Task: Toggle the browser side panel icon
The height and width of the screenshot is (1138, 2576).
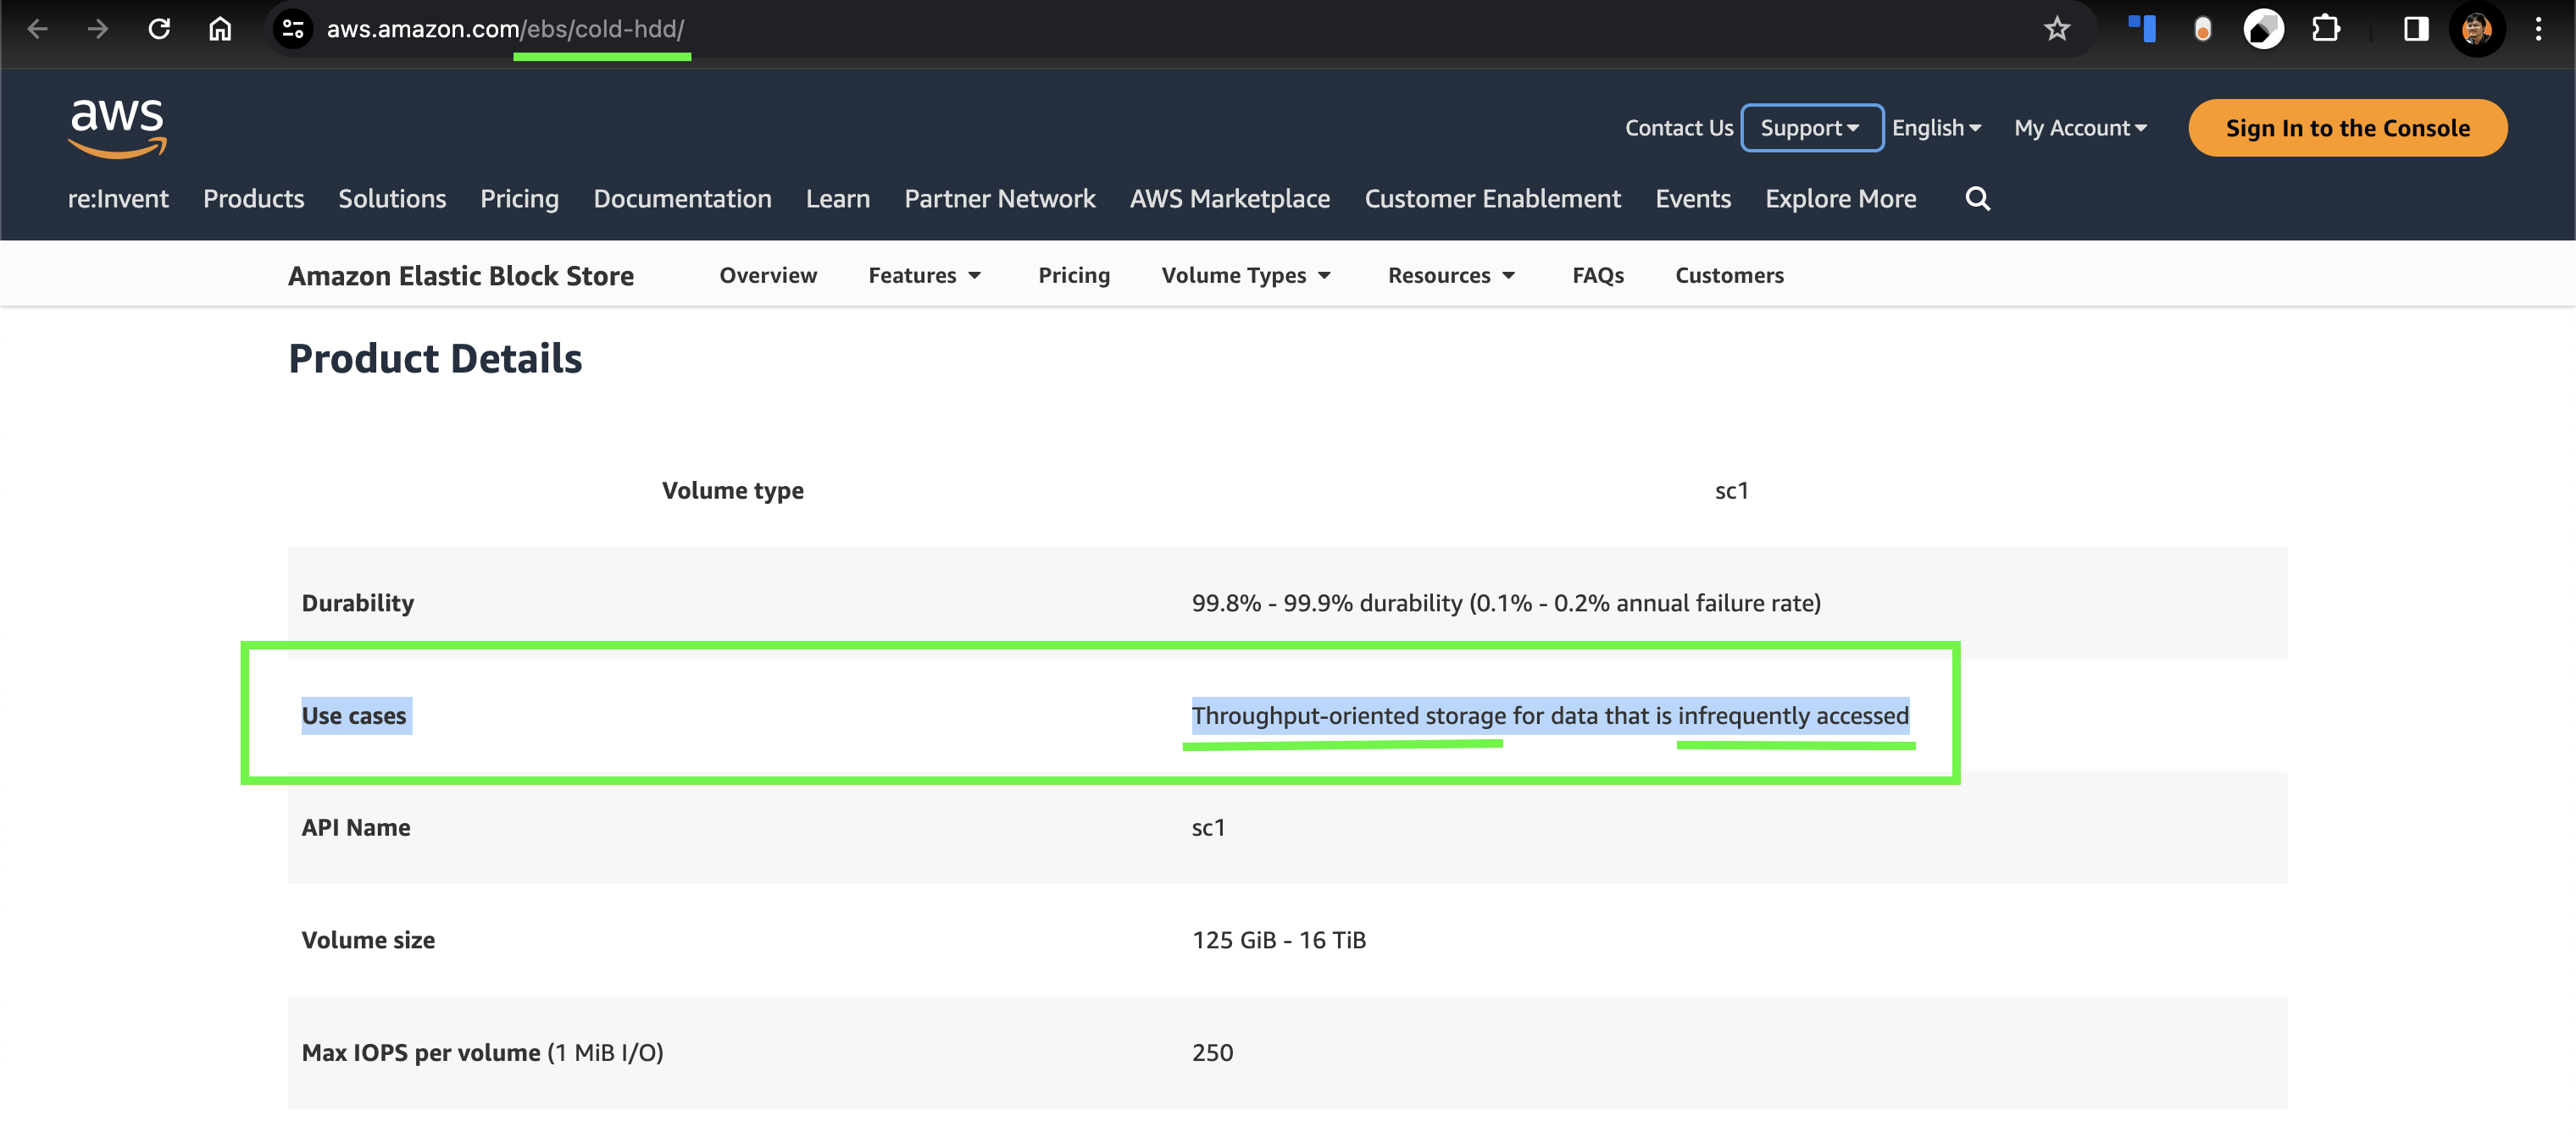Action: (2415, 29)
